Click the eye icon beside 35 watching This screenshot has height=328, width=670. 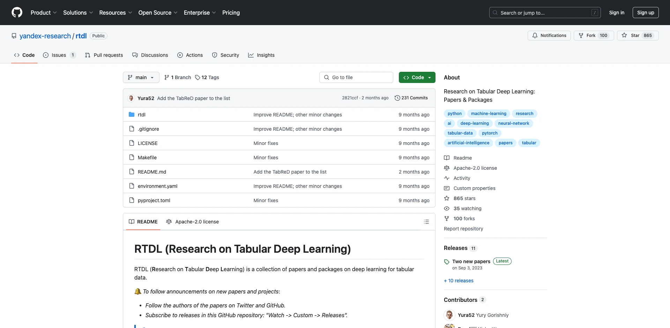click(447, 208)
